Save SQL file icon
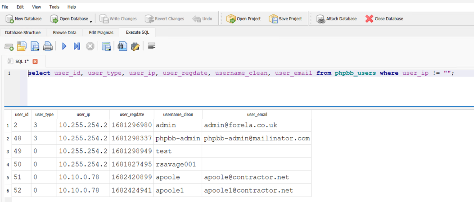This screenshot has width=474, height=202. click(35, 46)
